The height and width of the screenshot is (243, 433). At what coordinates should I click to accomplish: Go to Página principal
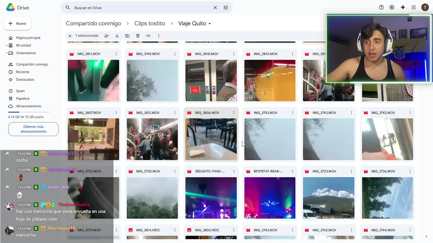pos(28,38)
